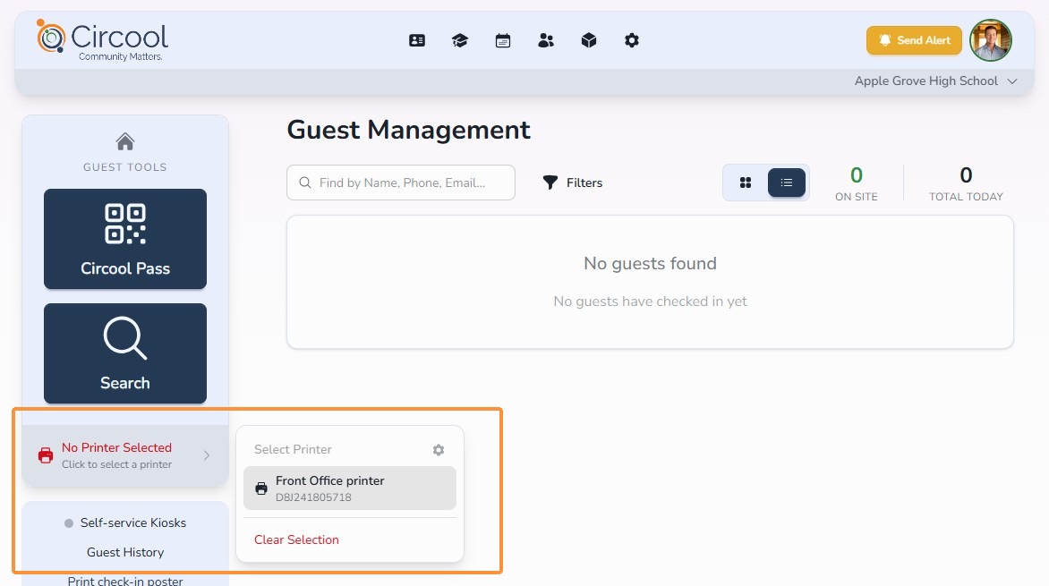Click the graduation cap icon in the top navigation
This screenshot has height=586, width=1049.
pyautogui.click(x=459, y=41)
